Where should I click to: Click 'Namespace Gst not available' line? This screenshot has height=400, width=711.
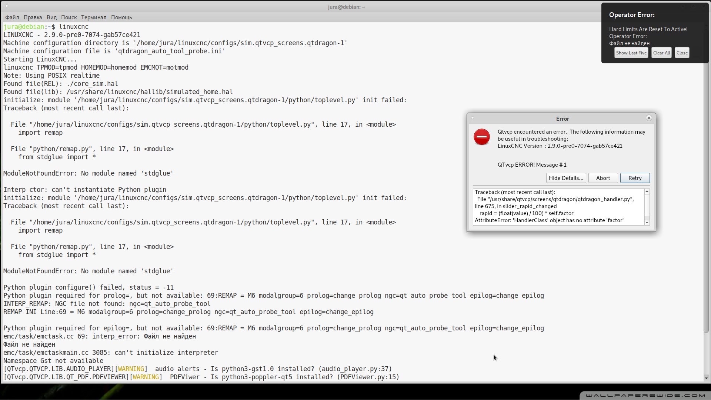pos(53,361)
